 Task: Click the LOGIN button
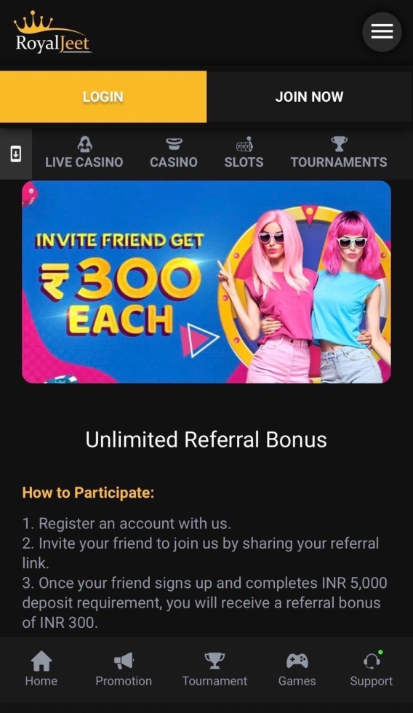coord(103,96)
